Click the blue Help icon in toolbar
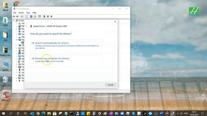 31,16
